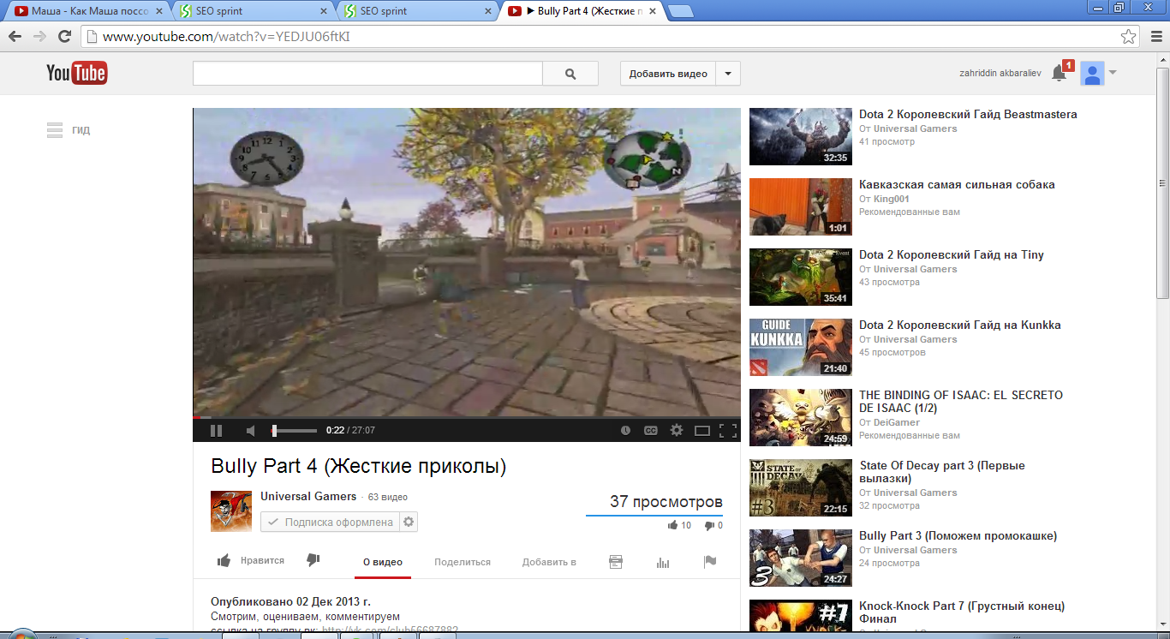Click the YouTube search field
Image resolution: width=1170 pixels, height=639 pixels.
click(x=367, y=74)
